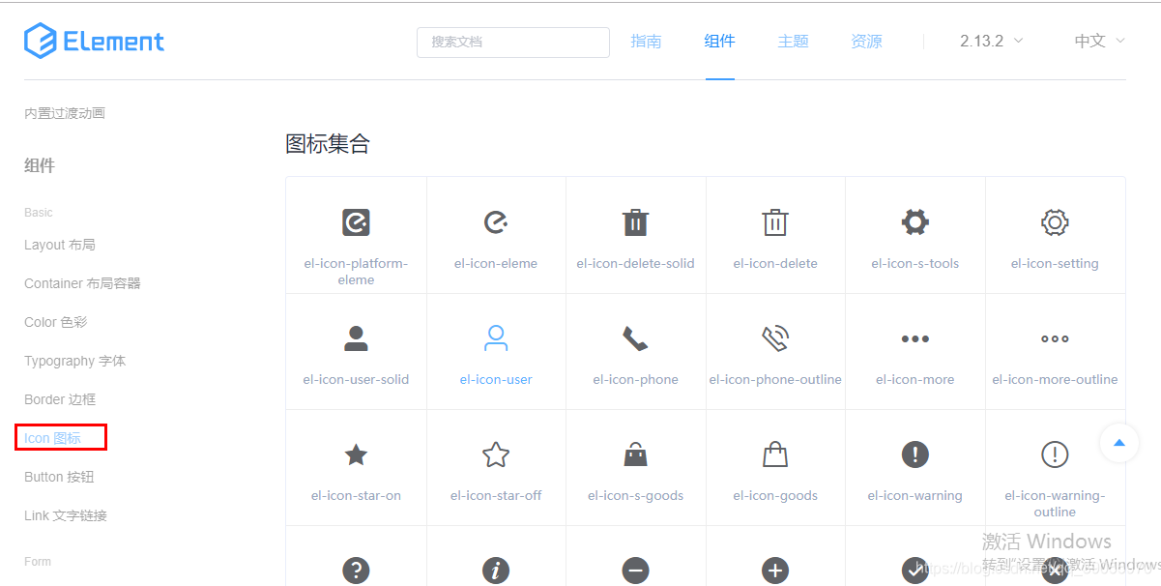Image resolution: width=1161 pixels, height=586 pixels.
Task: Open the 中文 language dropdown
Action: 1100,41
